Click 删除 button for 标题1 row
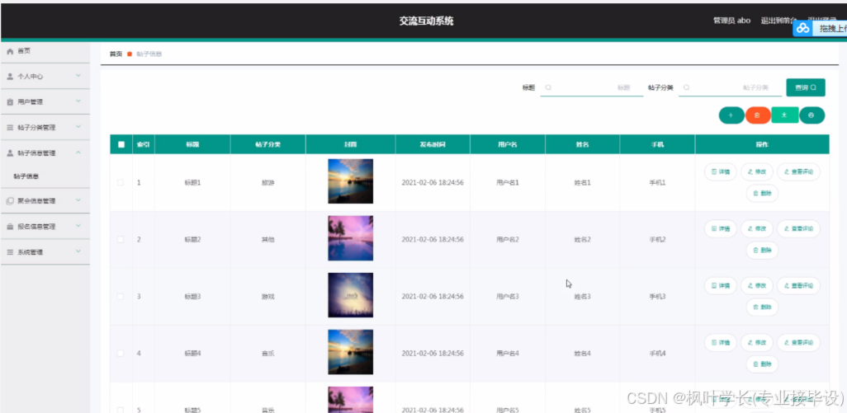 point(762,194)
